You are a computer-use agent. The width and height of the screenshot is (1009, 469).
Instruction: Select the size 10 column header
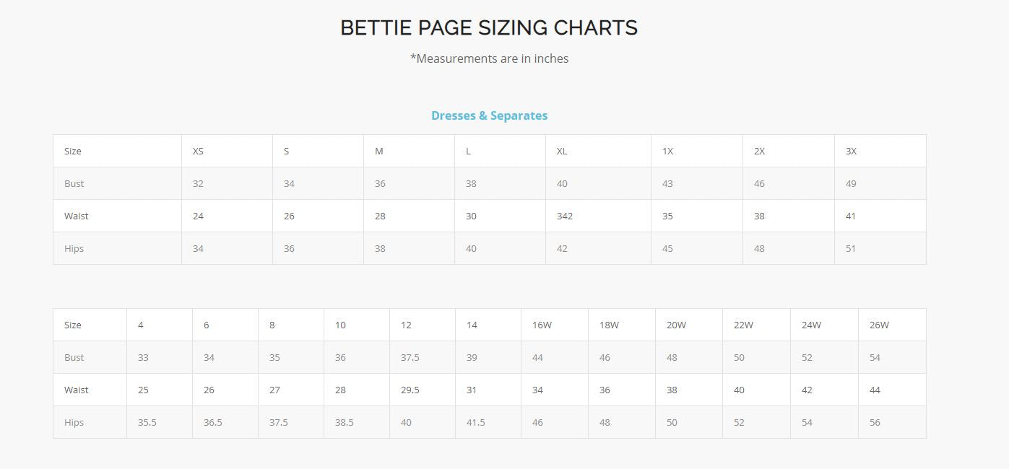(340, 325)
